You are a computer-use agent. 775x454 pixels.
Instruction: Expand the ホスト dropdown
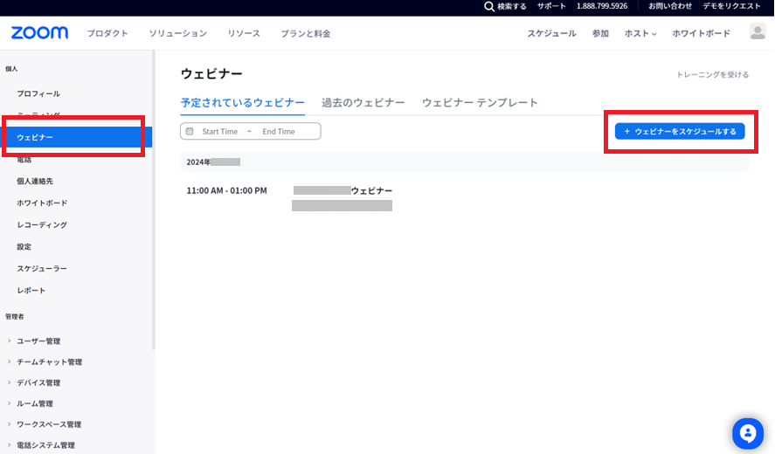pos(640,33)
